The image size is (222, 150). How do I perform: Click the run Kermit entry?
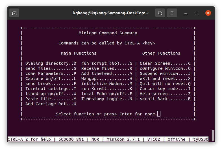pyautogui.click(x=106, y=89)
